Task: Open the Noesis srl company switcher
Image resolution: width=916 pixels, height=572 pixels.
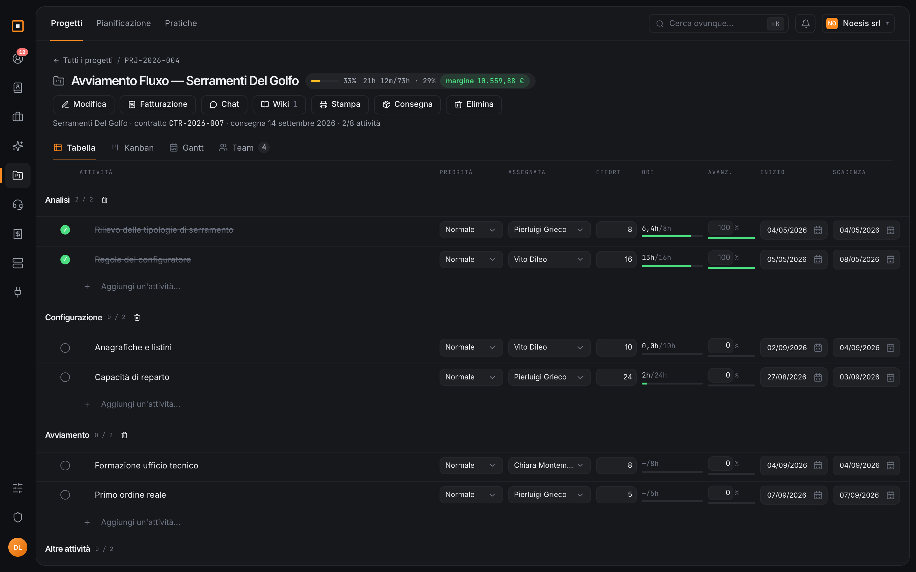Action: (858, 24)
